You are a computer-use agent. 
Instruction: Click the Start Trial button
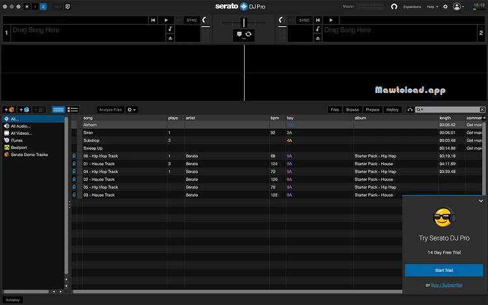(x=444, y=270)
